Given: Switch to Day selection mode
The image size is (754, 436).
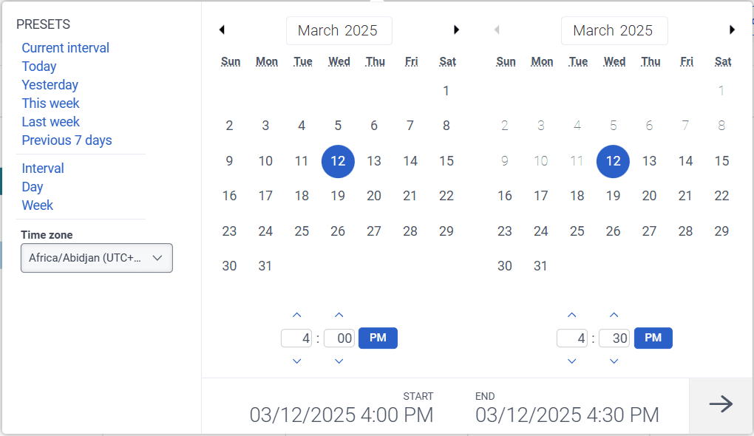Looking at the screenshot, I should (x=32, y=186).
